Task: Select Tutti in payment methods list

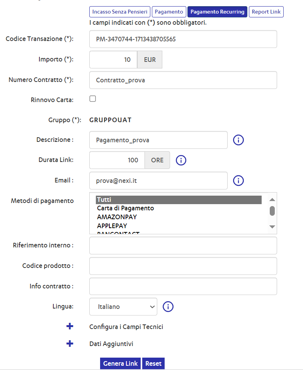Action: pos(179,199)
